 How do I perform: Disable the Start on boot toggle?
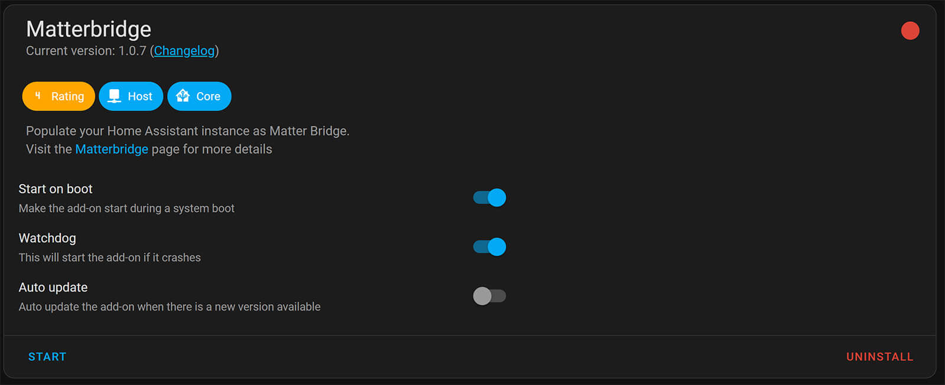[x=488, y=197]
